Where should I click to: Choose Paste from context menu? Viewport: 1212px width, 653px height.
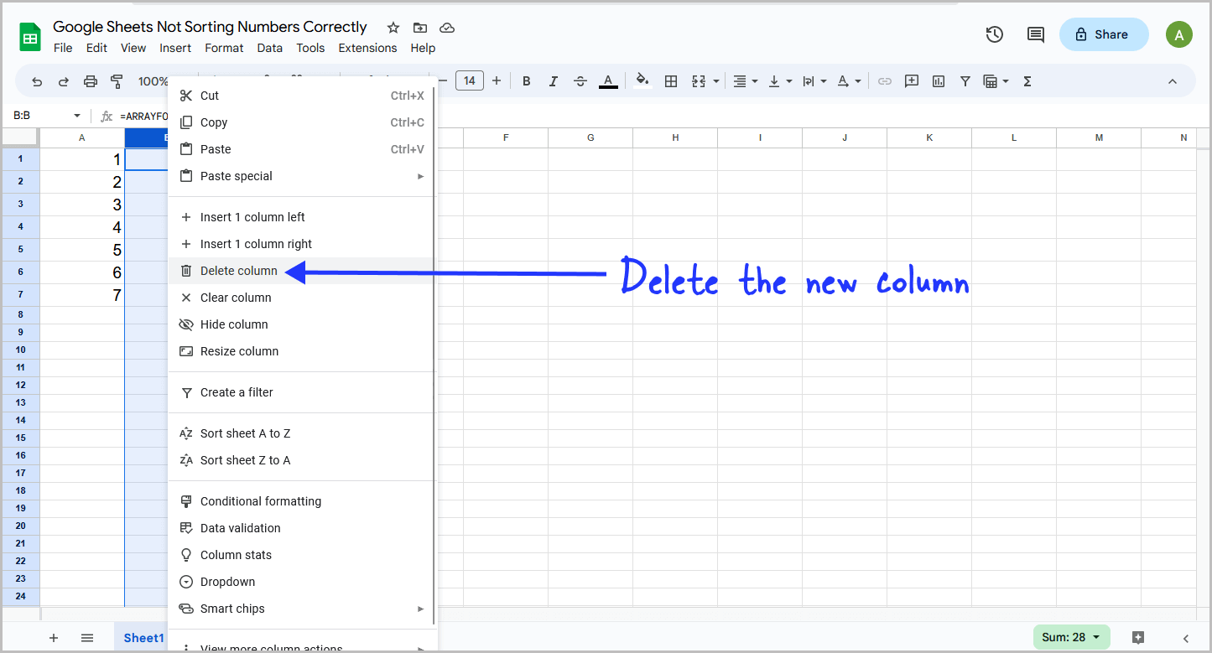point(302,149)
